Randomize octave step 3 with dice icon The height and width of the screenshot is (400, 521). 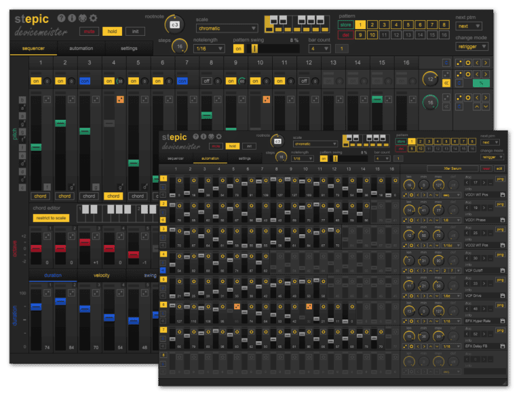[x=96, y=236]
